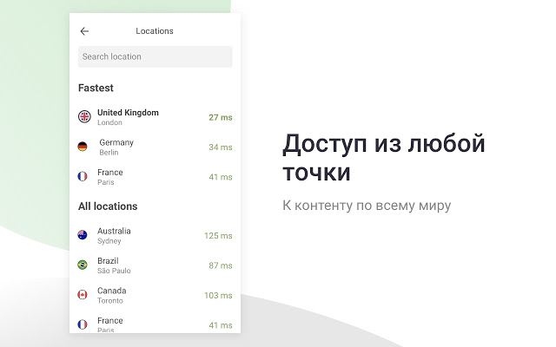Choose Canada Toronto server

[156, 295]
